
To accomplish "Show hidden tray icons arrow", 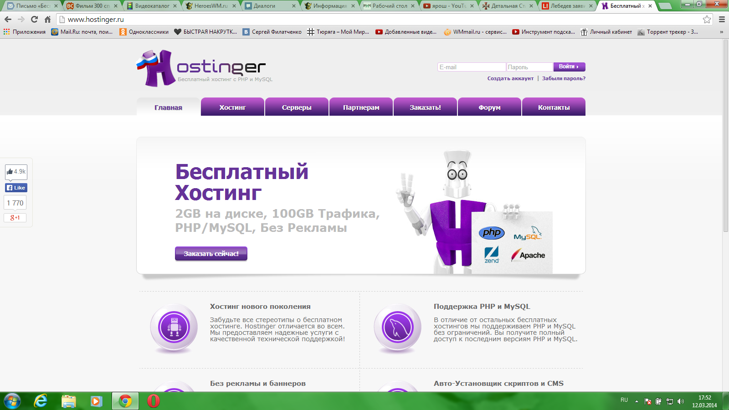I will [637, 401].
